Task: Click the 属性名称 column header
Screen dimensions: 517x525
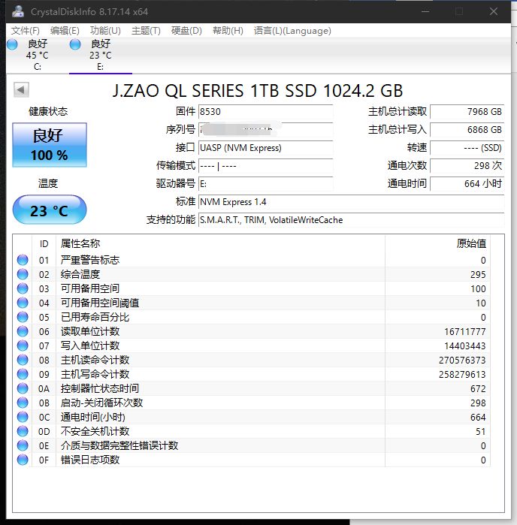Action: (80, 243)
